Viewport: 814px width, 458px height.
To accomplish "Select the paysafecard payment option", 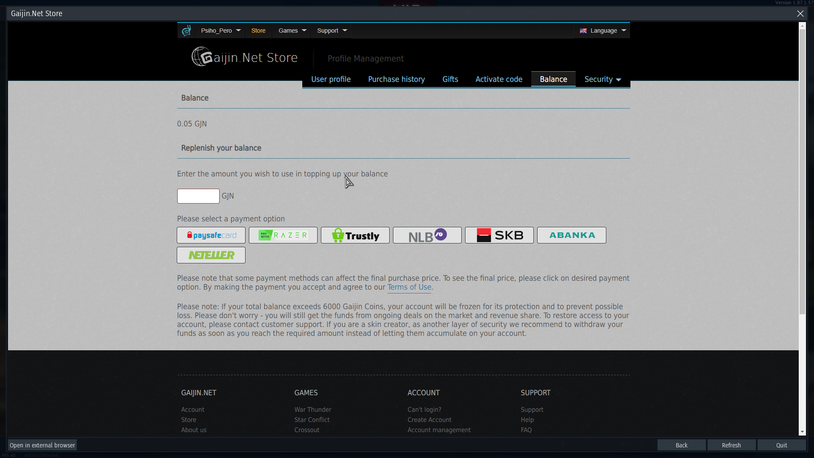I will (211, 235).
